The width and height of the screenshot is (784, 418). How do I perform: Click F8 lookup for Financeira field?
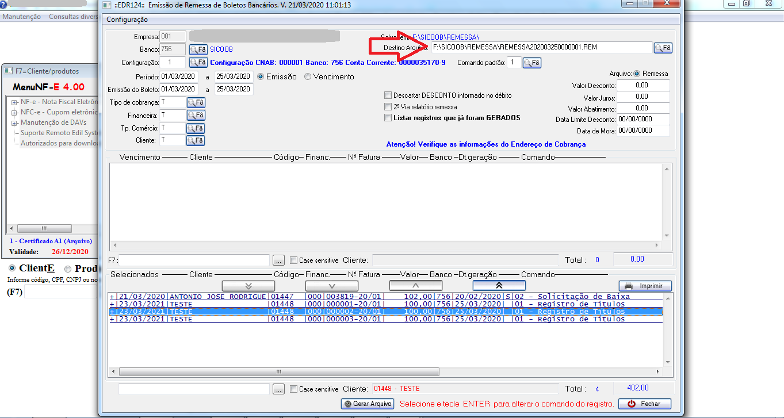tap(196, 116)
